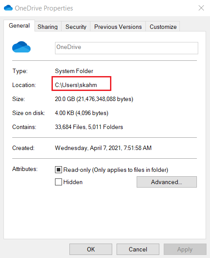Click the Created date text

pos(103,148)
